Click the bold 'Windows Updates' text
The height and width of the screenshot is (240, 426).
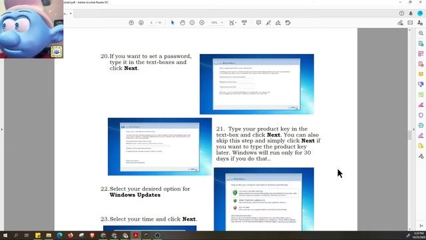135,195
